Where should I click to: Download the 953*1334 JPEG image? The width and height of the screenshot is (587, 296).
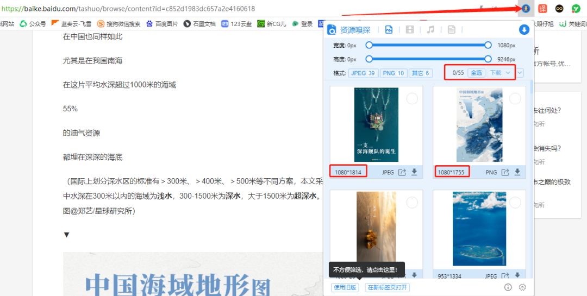[x=517, y=276]
